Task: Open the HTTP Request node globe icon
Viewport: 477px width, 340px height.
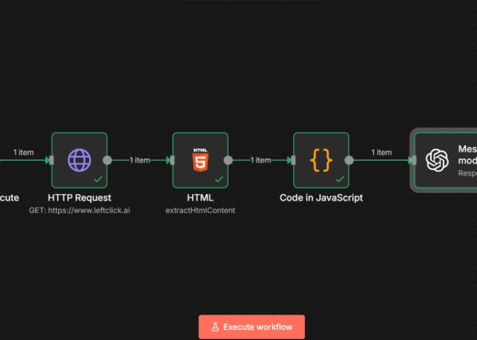Action: click(x=79, y=160)
